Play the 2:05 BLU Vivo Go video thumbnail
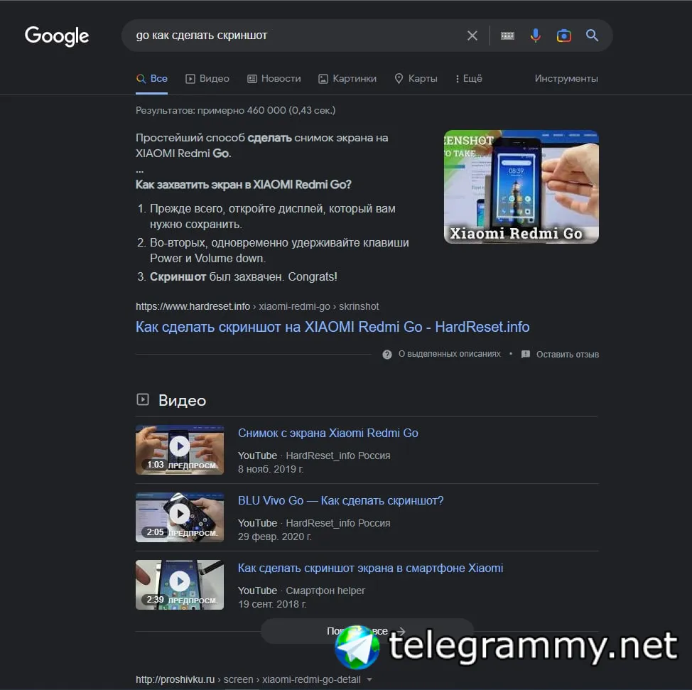 [x=180, y=517]
